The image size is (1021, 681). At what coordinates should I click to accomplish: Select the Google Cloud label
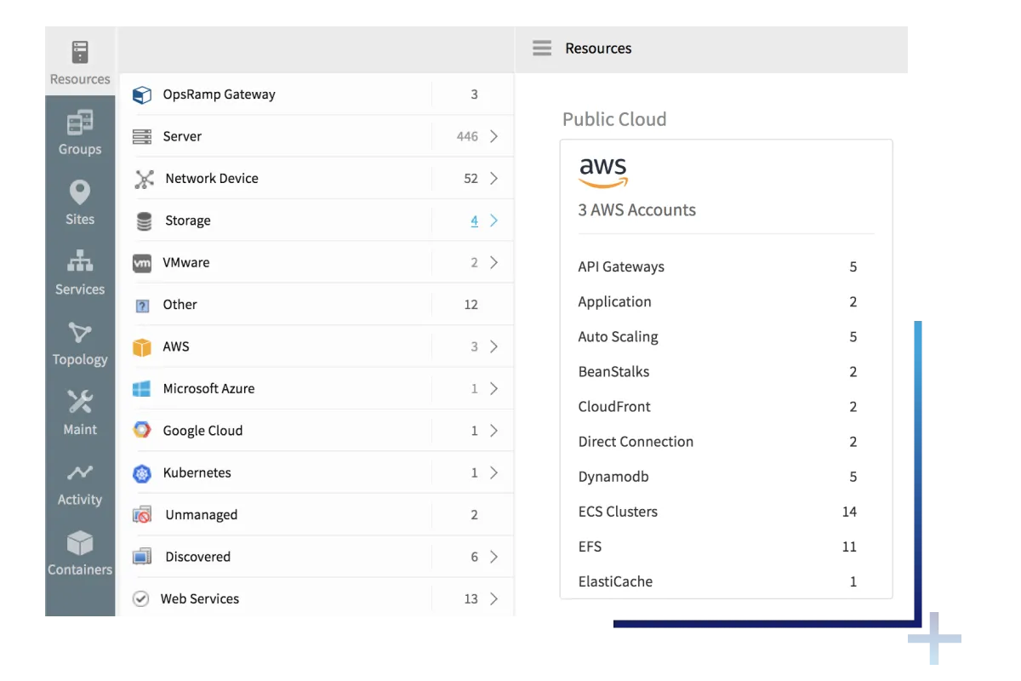(202, 431)
